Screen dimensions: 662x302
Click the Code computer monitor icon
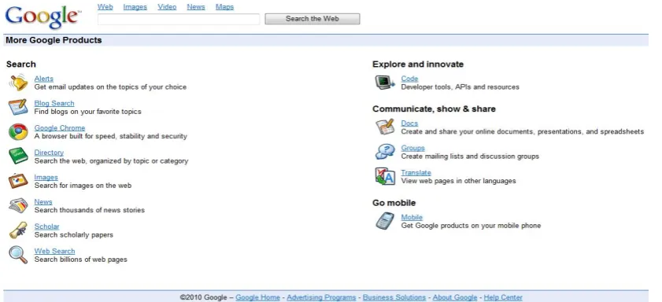tap(385, 83)
